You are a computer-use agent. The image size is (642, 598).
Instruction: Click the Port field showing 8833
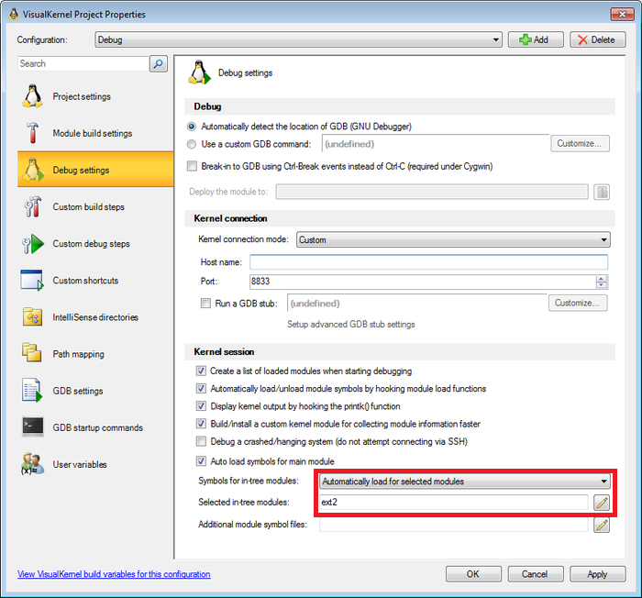423,282
